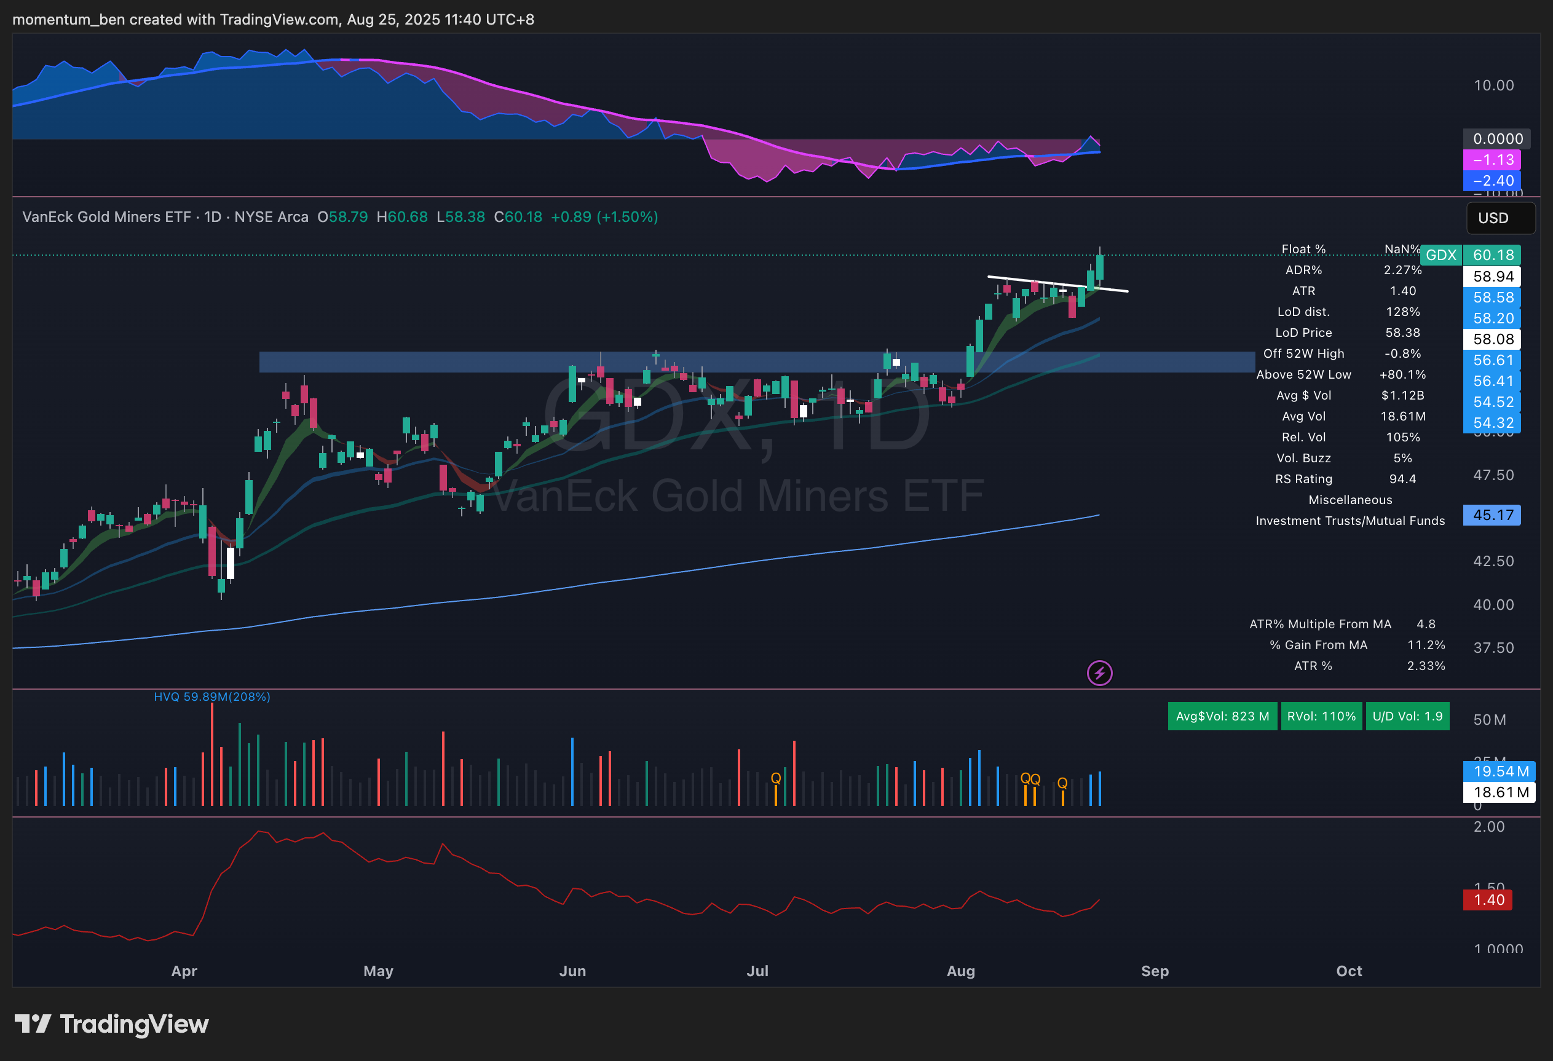1553x1061 pixels.
Task: Click the Avg$Vol: 823 M badge
Action: (1222, 716)
